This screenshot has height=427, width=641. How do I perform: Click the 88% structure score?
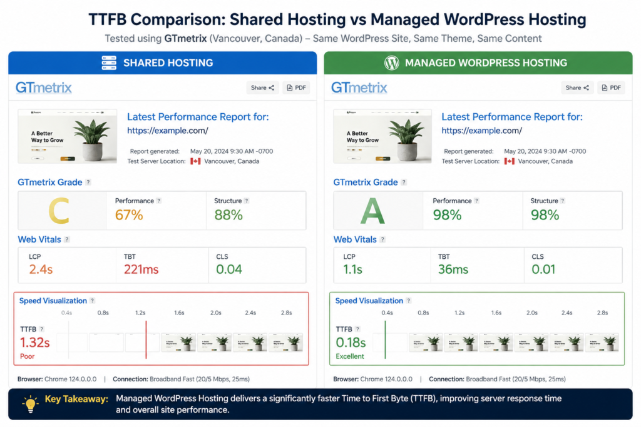click(x=228, y=214)
